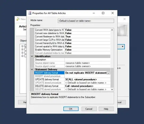The image size is (144, 124).
Task: Select Convert spatial to MAX data property
Action: click(49, 46)
